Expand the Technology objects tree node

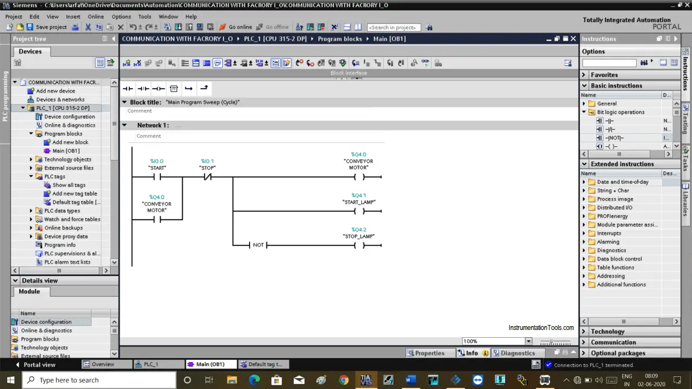coord(31,159)
